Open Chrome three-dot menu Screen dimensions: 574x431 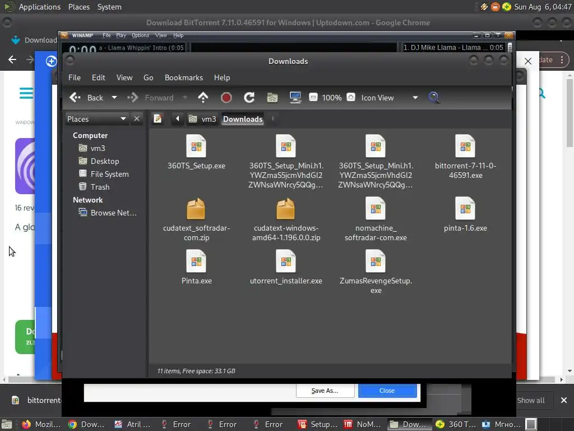pos(562,59)
